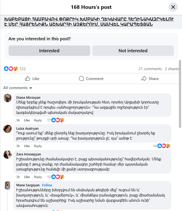This screenshot has height=211, width=182.
Task: Select the Interested button
Action: [49, 51]
